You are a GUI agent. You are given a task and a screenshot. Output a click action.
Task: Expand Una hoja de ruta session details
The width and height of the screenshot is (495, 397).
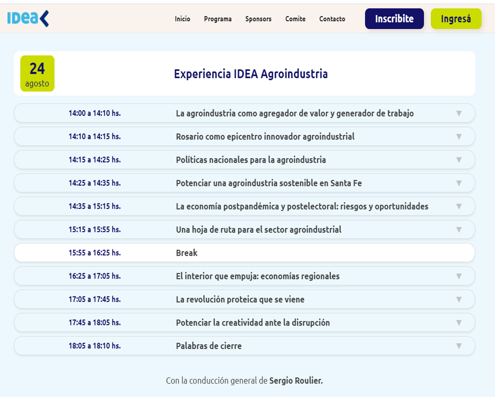(x=459, y=230)
